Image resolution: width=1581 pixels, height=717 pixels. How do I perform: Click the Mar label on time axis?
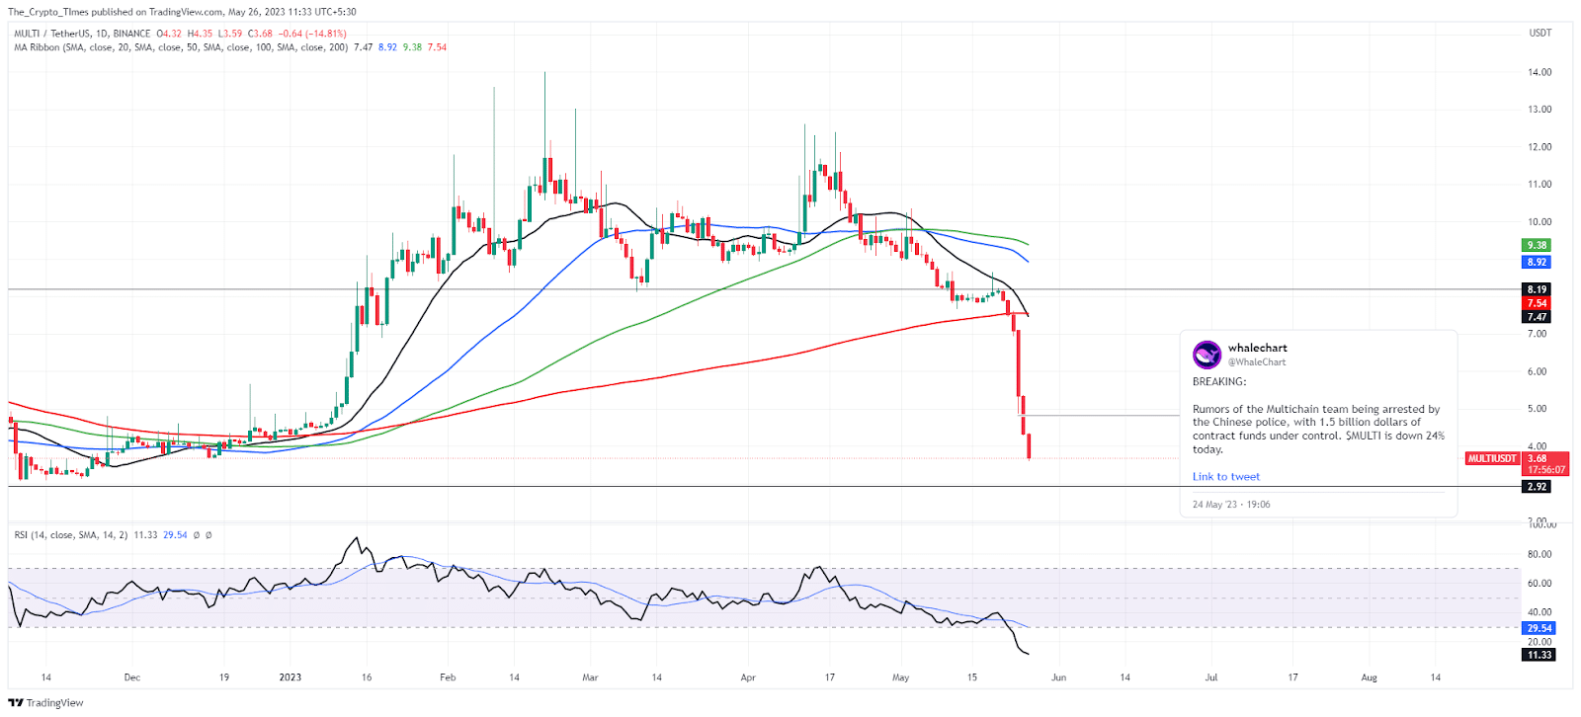590,677
